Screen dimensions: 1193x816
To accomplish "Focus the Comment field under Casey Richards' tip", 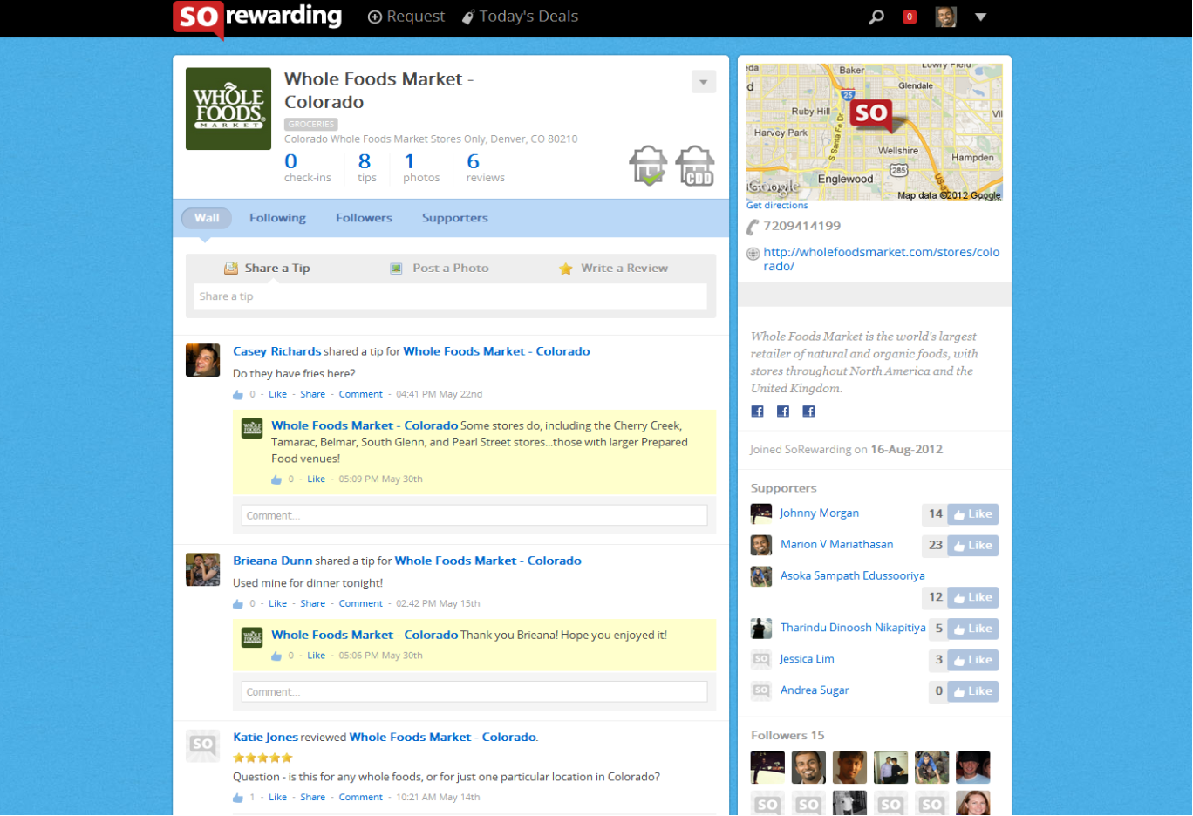I will (474, 515).
